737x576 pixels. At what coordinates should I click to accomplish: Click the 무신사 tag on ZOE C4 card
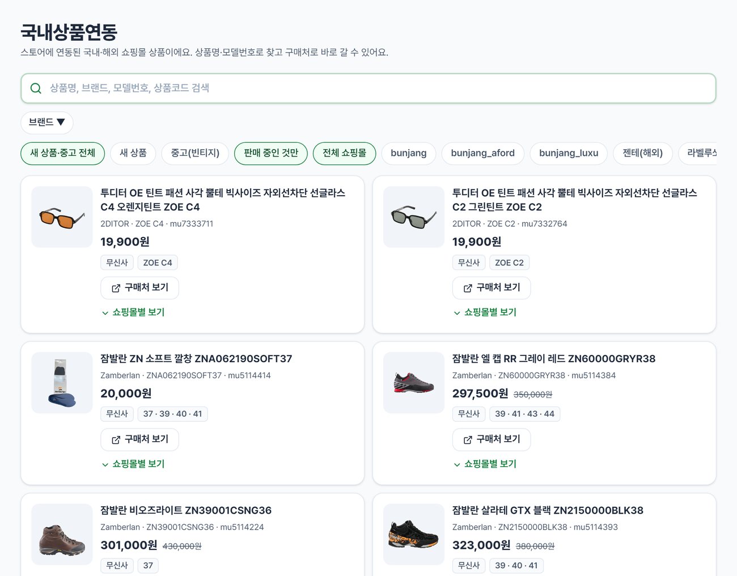click(117, 263)
